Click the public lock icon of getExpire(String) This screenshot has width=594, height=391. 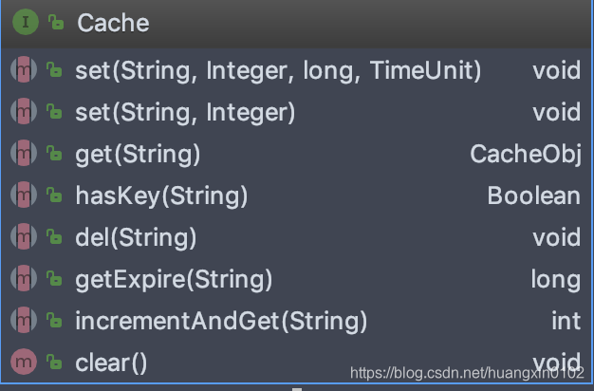point(54,278)
